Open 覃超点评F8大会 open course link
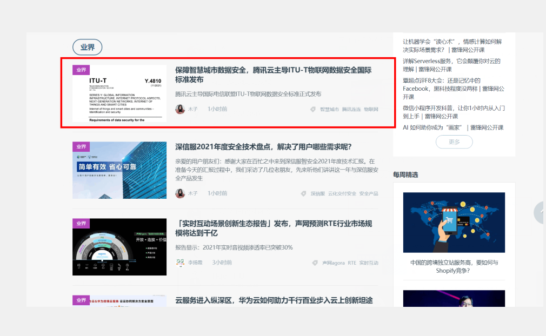Viewport: 546px width, 336px height. 454,89
